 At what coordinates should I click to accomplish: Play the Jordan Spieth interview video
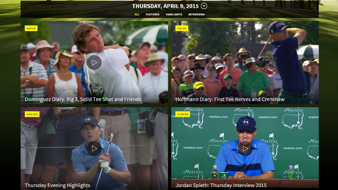pyautogui.click(x=245, y=148)
